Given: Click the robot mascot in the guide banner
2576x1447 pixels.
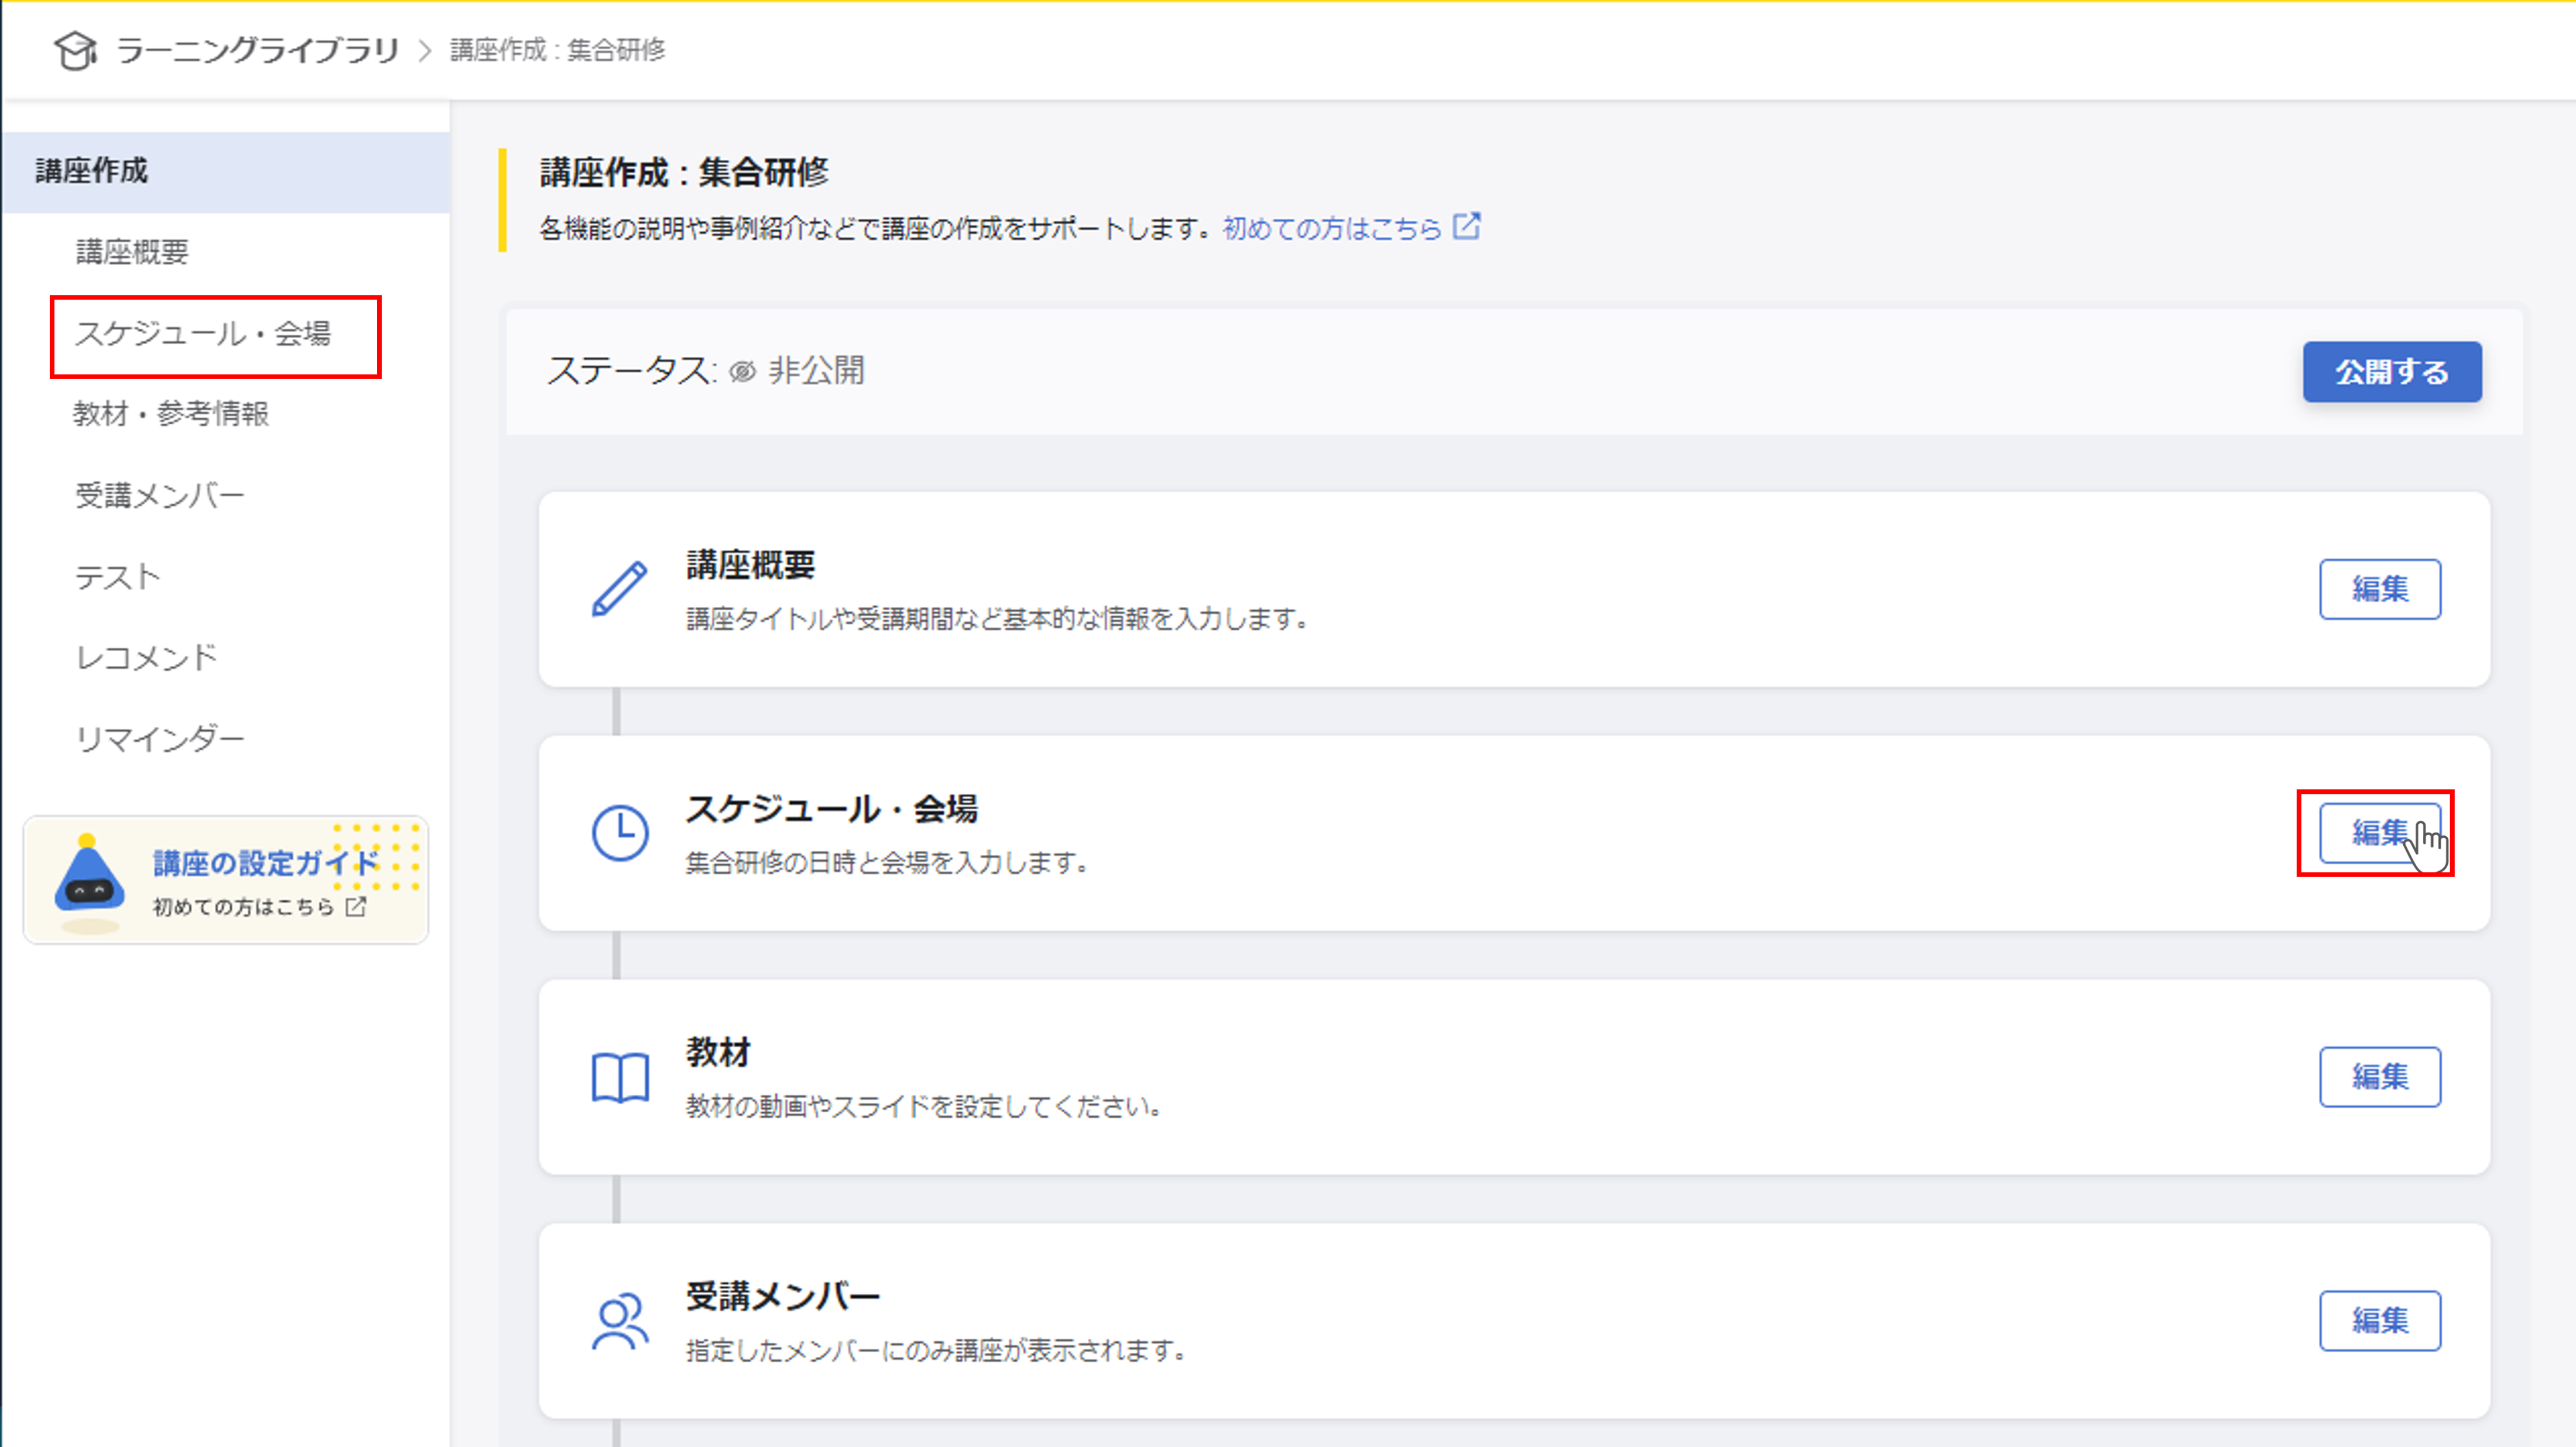Looking at the screenshot, I should point(89,881).
